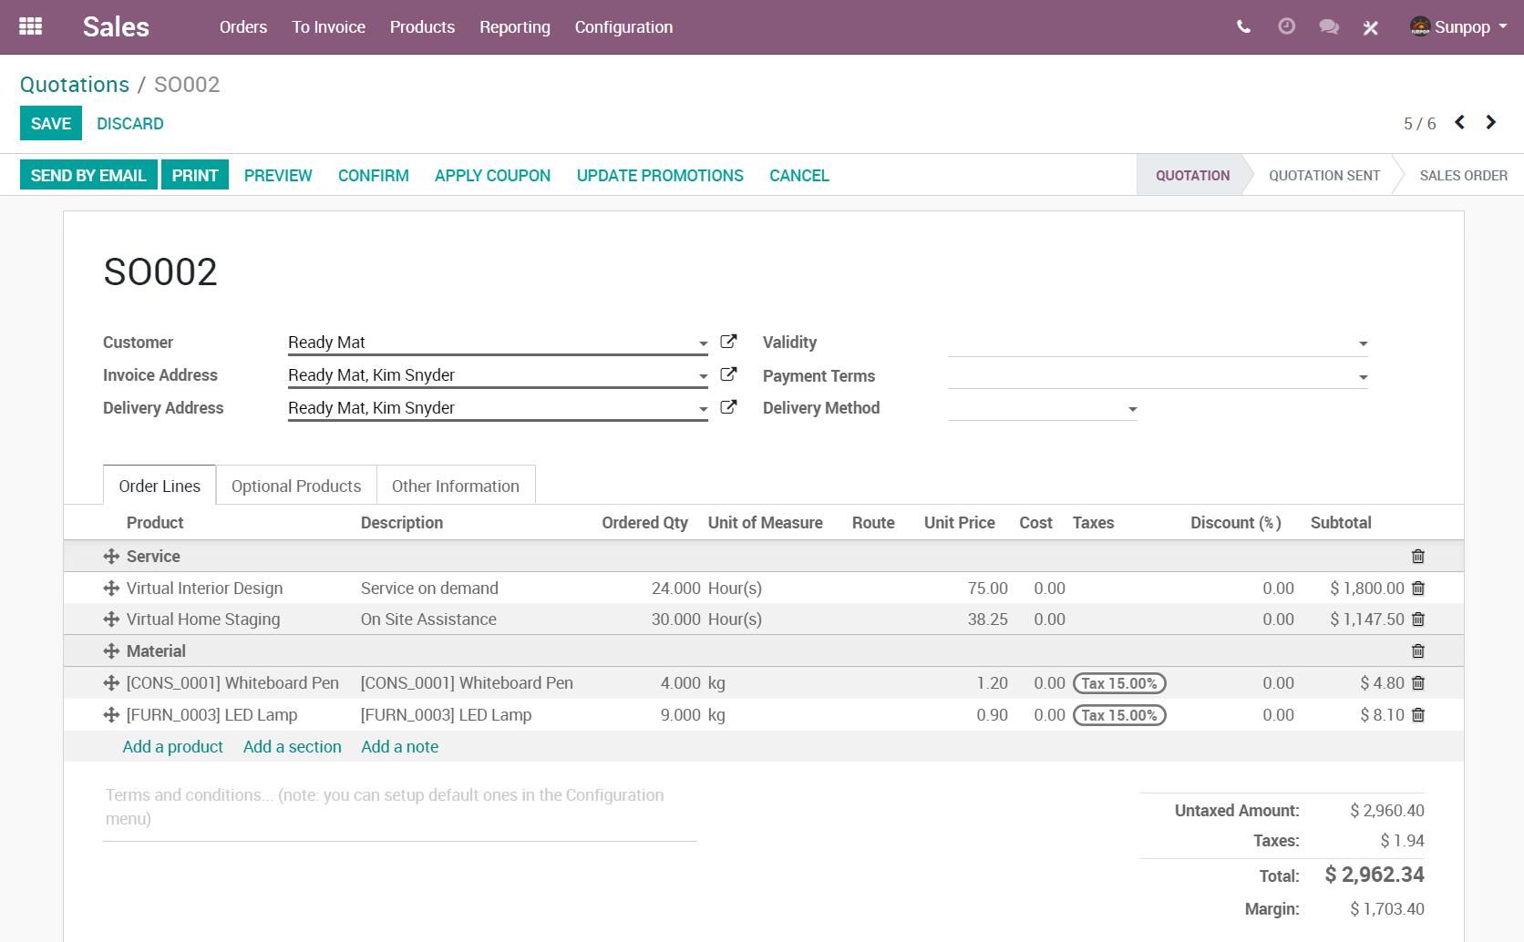Select the Quotation status stage

coord(1192,175)
